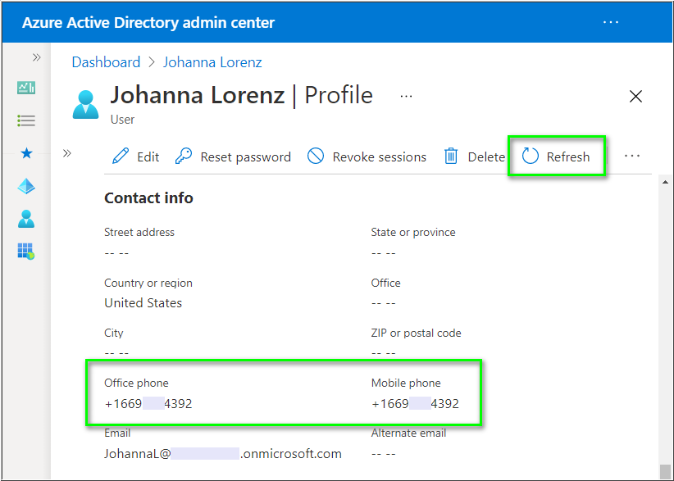674x481 pixels.
Task: Go to Dashboard breadcrumb link
Action: click(106, 62)
